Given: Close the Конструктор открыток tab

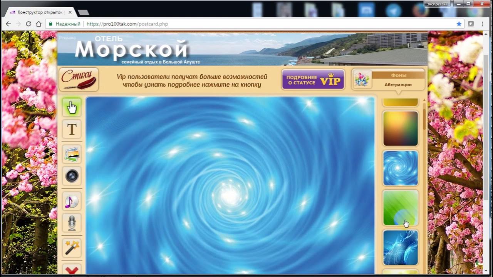Looking at the screenshot, I should (x=70, y=12).
